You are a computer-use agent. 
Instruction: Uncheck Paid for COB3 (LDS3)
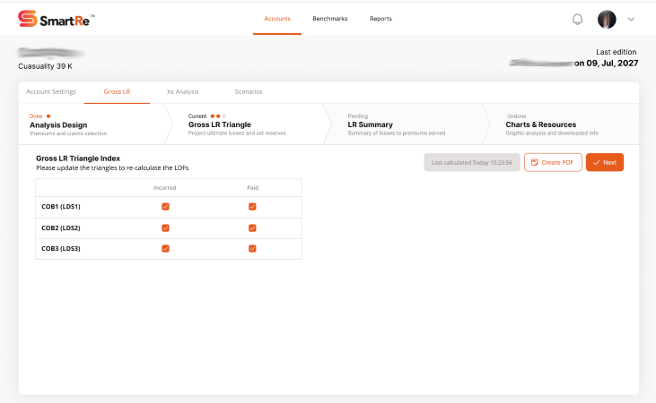(x=252, y=249)
